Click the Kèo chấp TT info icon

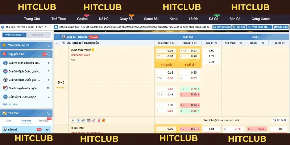click(x=173, y=43)
